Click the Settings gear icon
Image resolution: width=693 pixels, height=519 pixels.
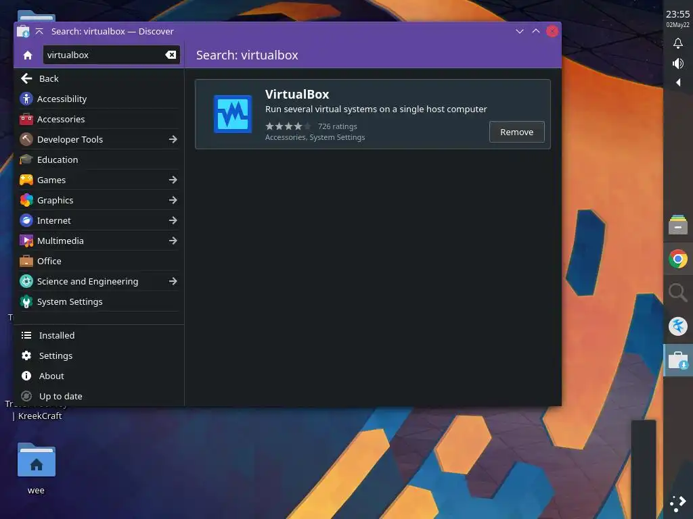coord(26,355)
